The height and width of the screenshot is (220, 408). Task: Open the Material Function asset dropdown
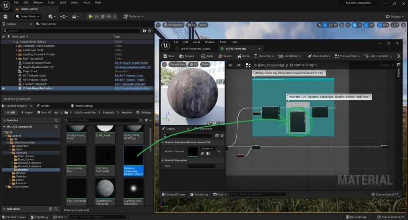coord(207,149)
